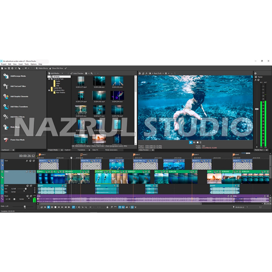The width and height of the screenshot is (272, 272).
Task: Switch to the Video FX tab
Action: [x=95, y=150]
